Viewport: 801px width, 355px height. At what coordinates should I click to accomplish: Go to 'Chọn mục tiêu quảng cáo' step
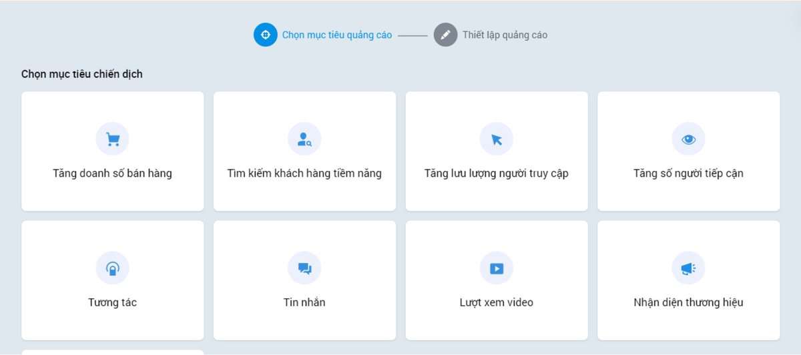[336, 35]
